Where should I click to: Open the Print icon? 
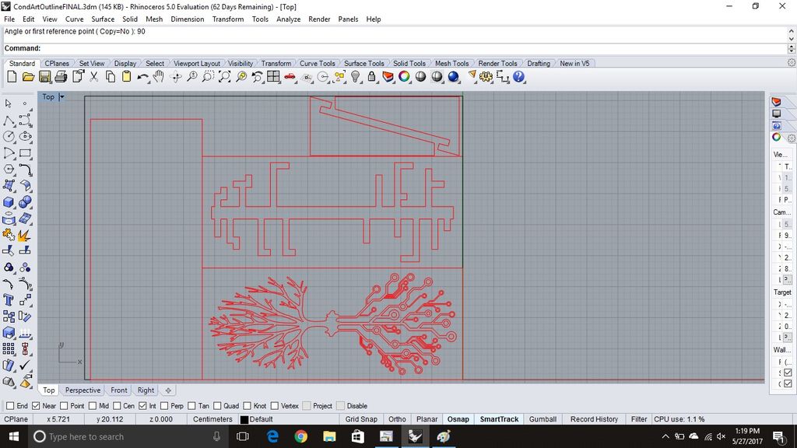(x=61, y=77)
